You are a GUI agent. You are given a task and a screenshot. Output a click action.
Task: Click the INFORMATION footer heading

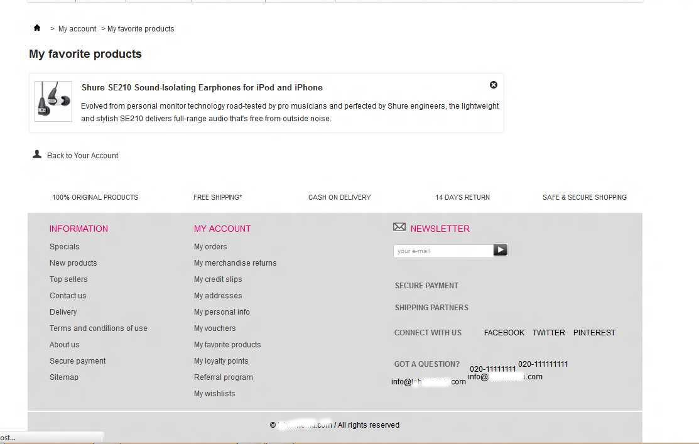click(79, 229)
